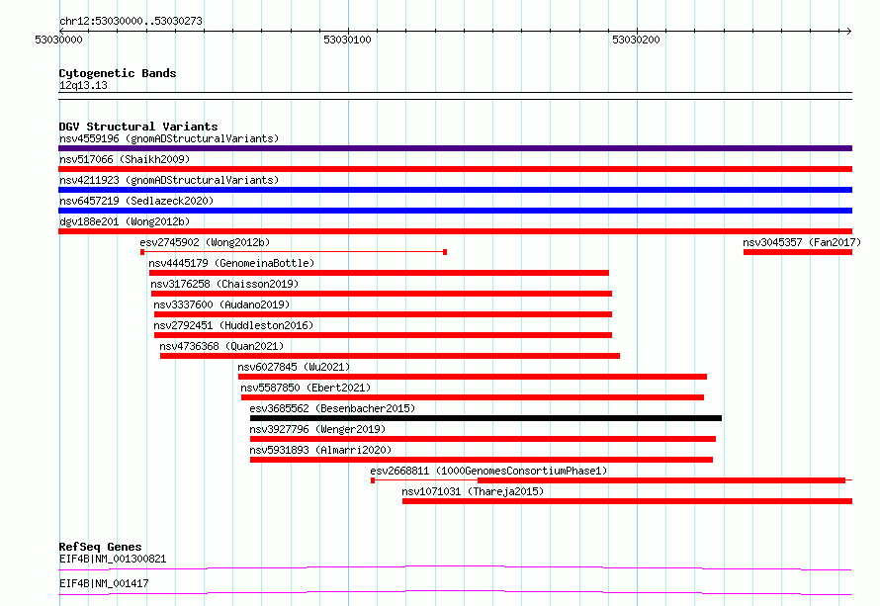The height and width of the screenshot is (606, 880).
Task: Click the red nsv517066 variant bar
Action: click(x=455, y=169)
